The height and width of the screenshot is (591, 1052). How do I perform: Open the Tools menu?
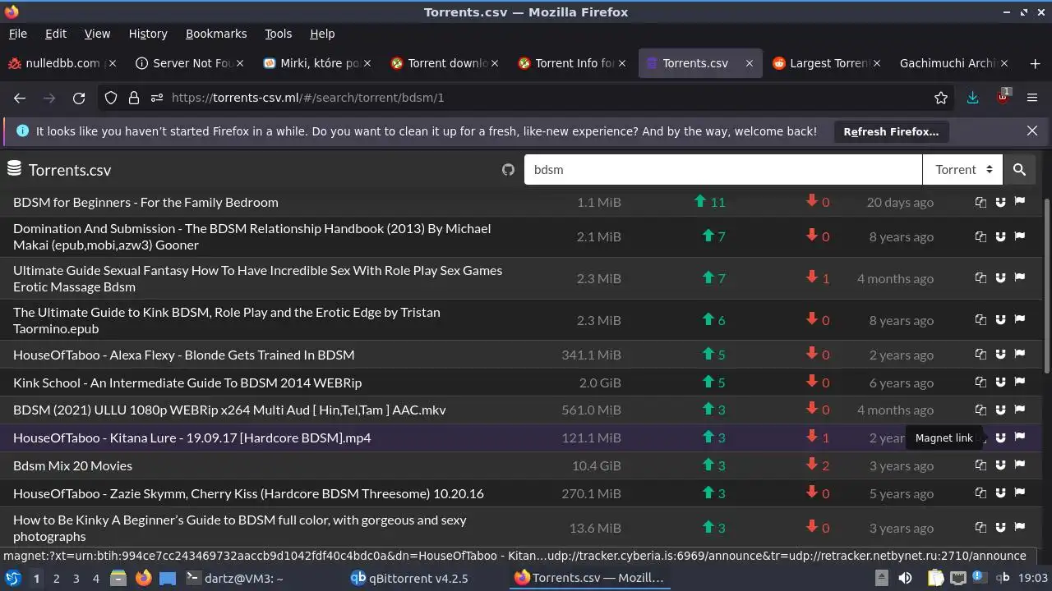coord(278,34)
